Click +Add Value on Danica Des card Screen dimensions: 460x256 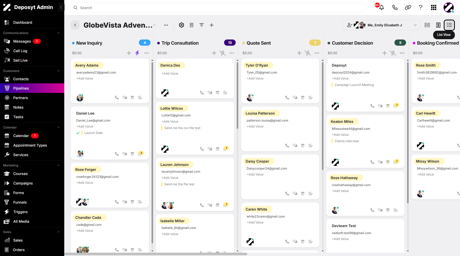(170, 74)
